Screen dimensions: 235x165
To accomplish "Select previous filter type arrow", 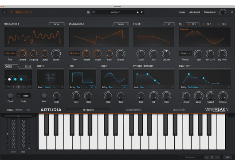I will (164, 24).
